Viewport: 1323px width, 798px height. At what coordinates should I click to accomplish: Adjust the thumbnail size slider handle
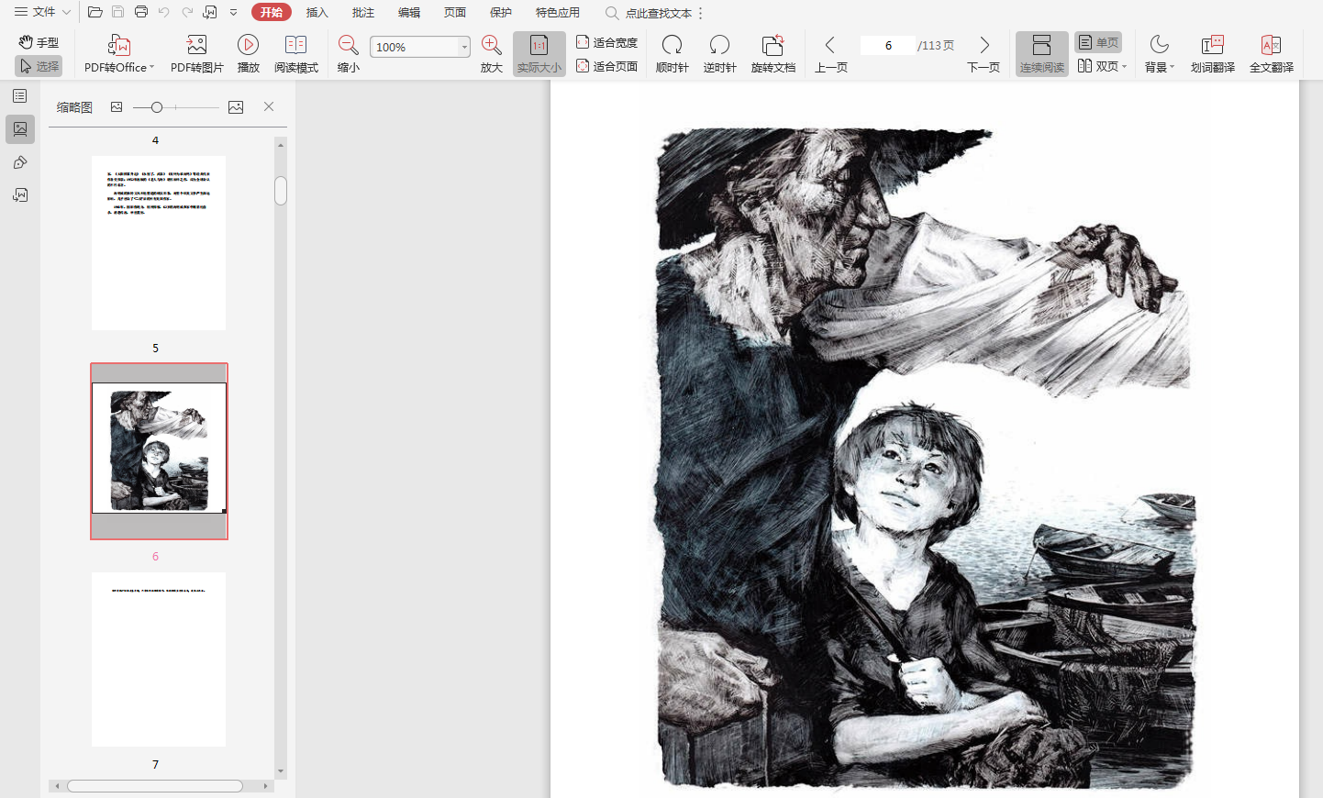coord(157,107)
